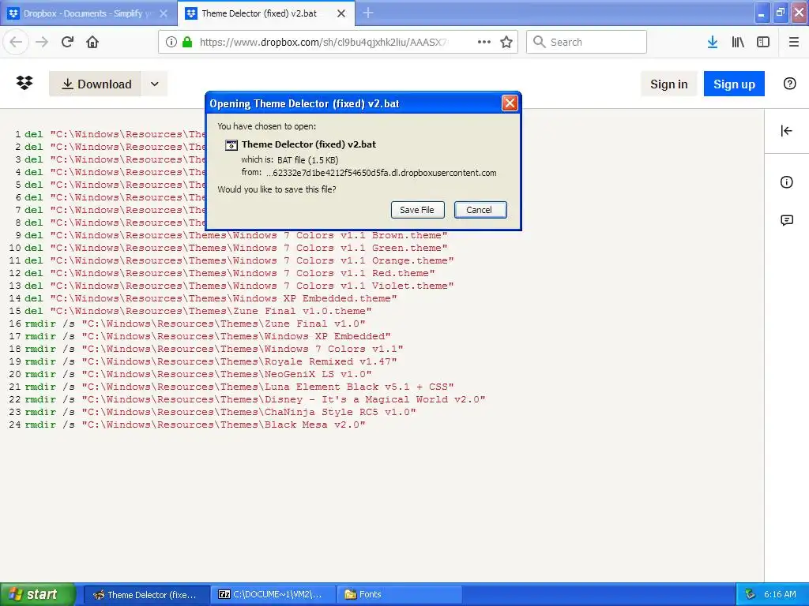Screen dimensions: 809x606
Task: Open the Firefox library icon
Action: [x=738, y=42]
